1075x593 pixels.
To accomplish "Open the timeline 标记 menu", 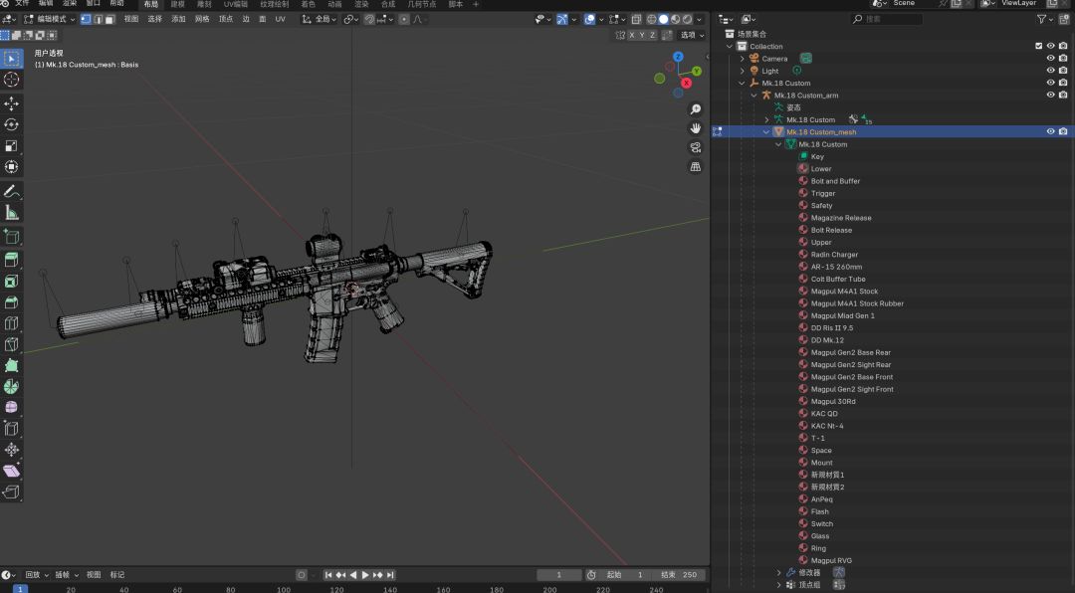I will click(x=117, y=575).
